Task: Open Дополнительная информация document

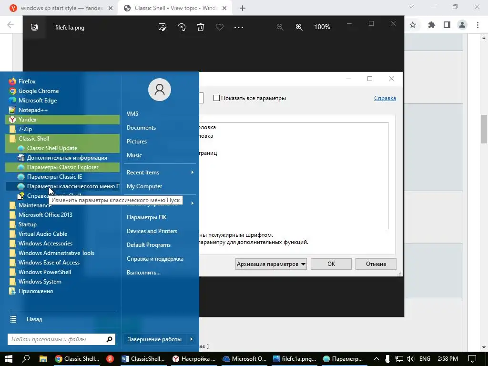Action: click(62, 158)
